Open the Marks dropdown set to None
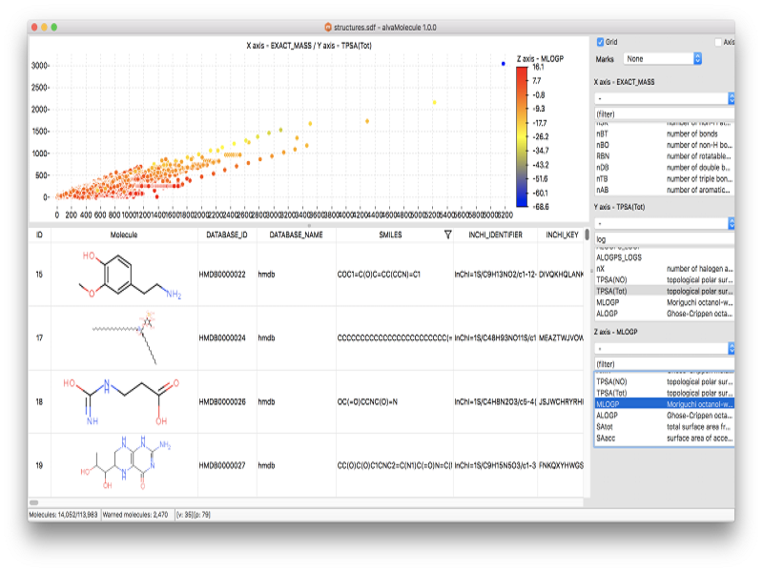 [x=663, y=59]
